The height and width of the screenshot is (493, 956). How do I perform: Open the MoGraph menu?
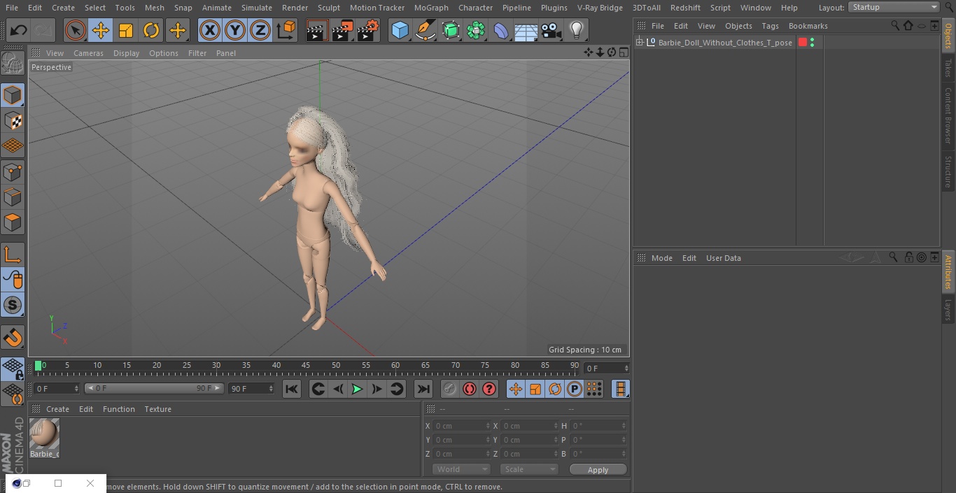[431, 8]
